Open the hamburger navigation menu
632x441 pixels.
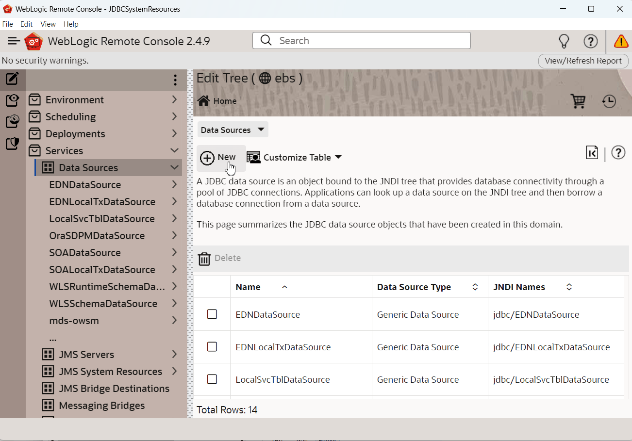tap(14, 41)
